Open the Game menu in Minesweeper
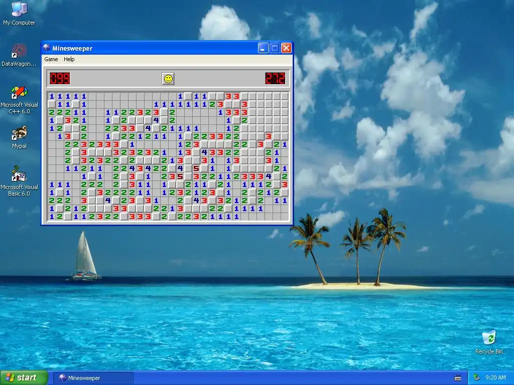 click(x=51, y=59)
